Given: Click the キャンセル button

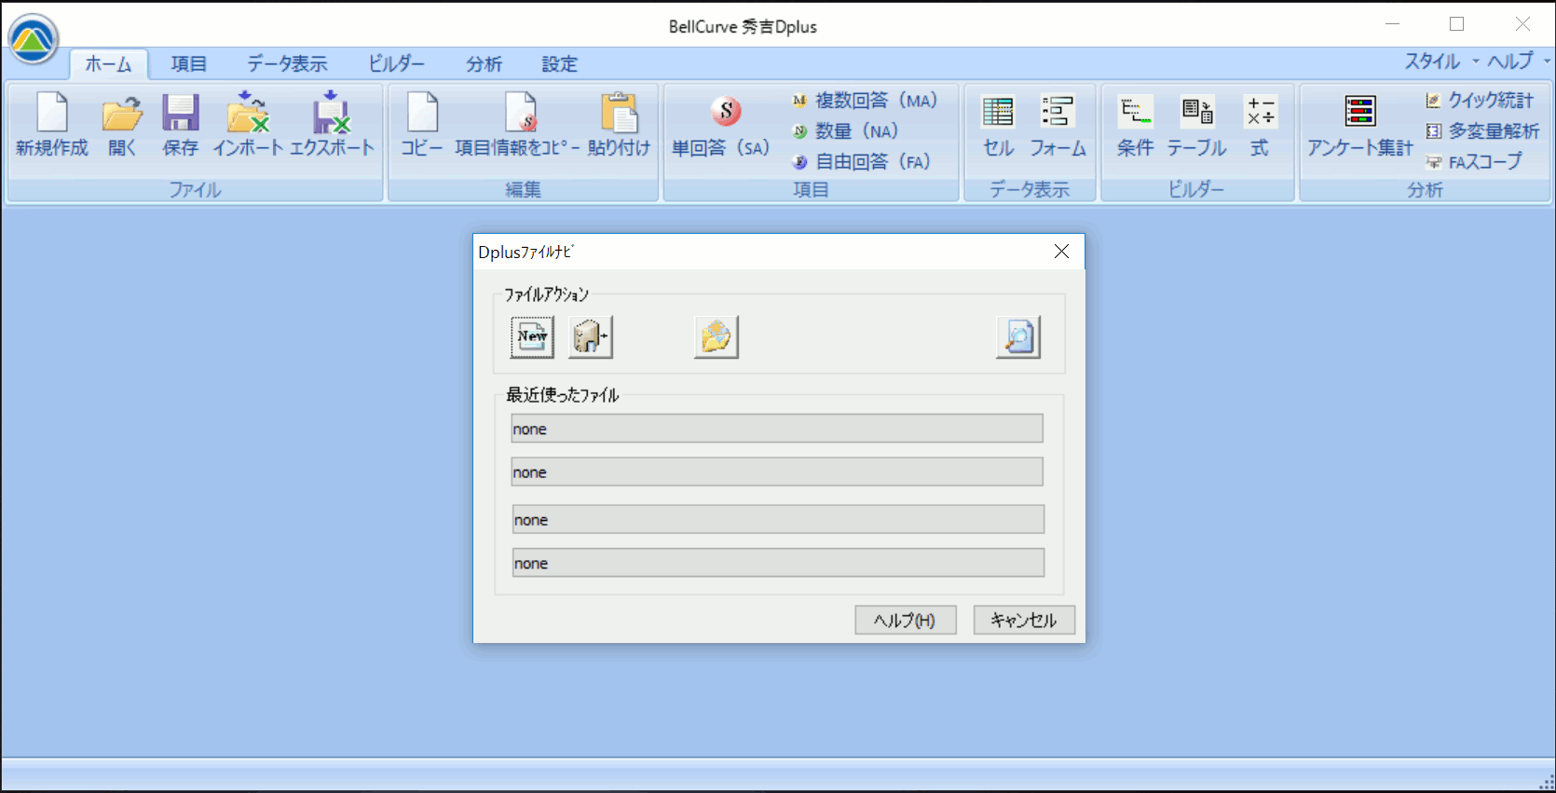Looking at the screenshot, I should [1024, 621].
